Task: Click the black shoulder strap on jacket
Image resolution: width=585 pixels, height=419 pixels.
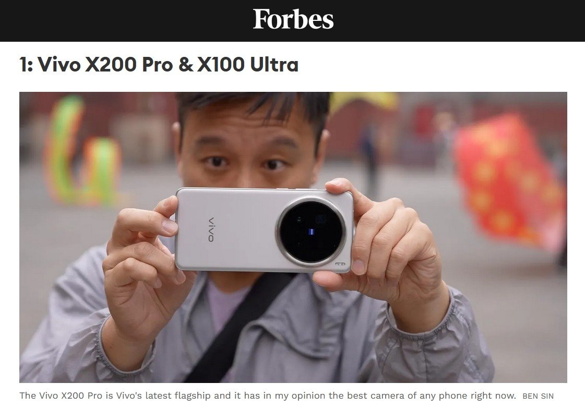Action: (x=239, y=328)
